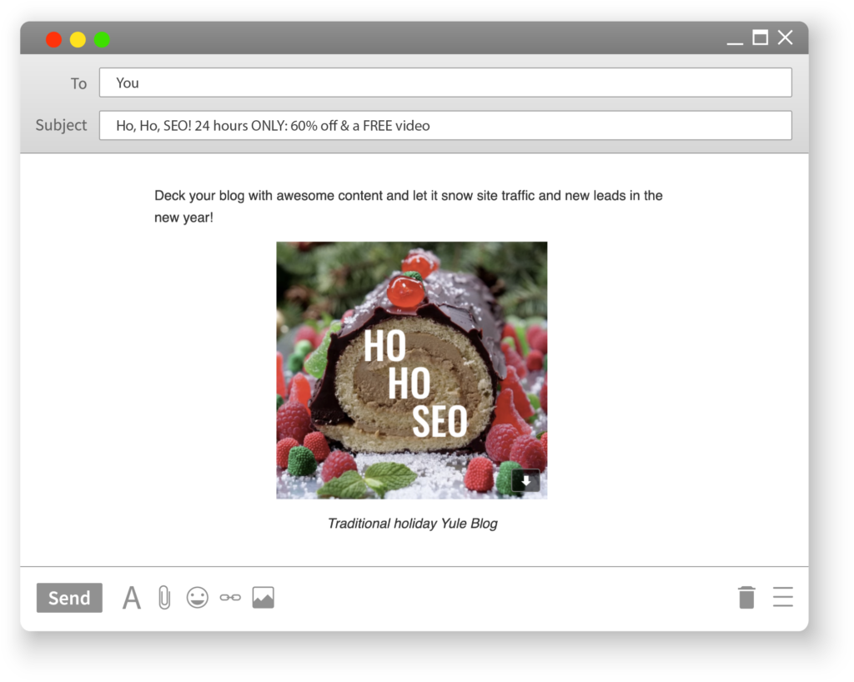Open the hamburger menu for more options
Screen dimensions: 854x682
point(782,597)
